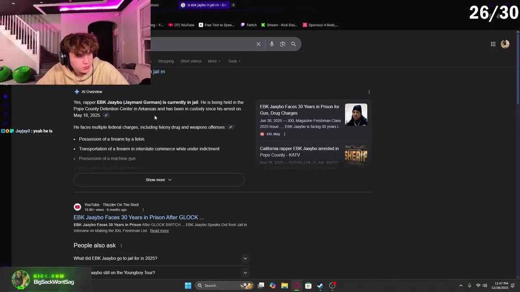Click 'Possession of a firearm by a felon' text
The width and height of the screenshot is (520, 292).
[112, 139]
